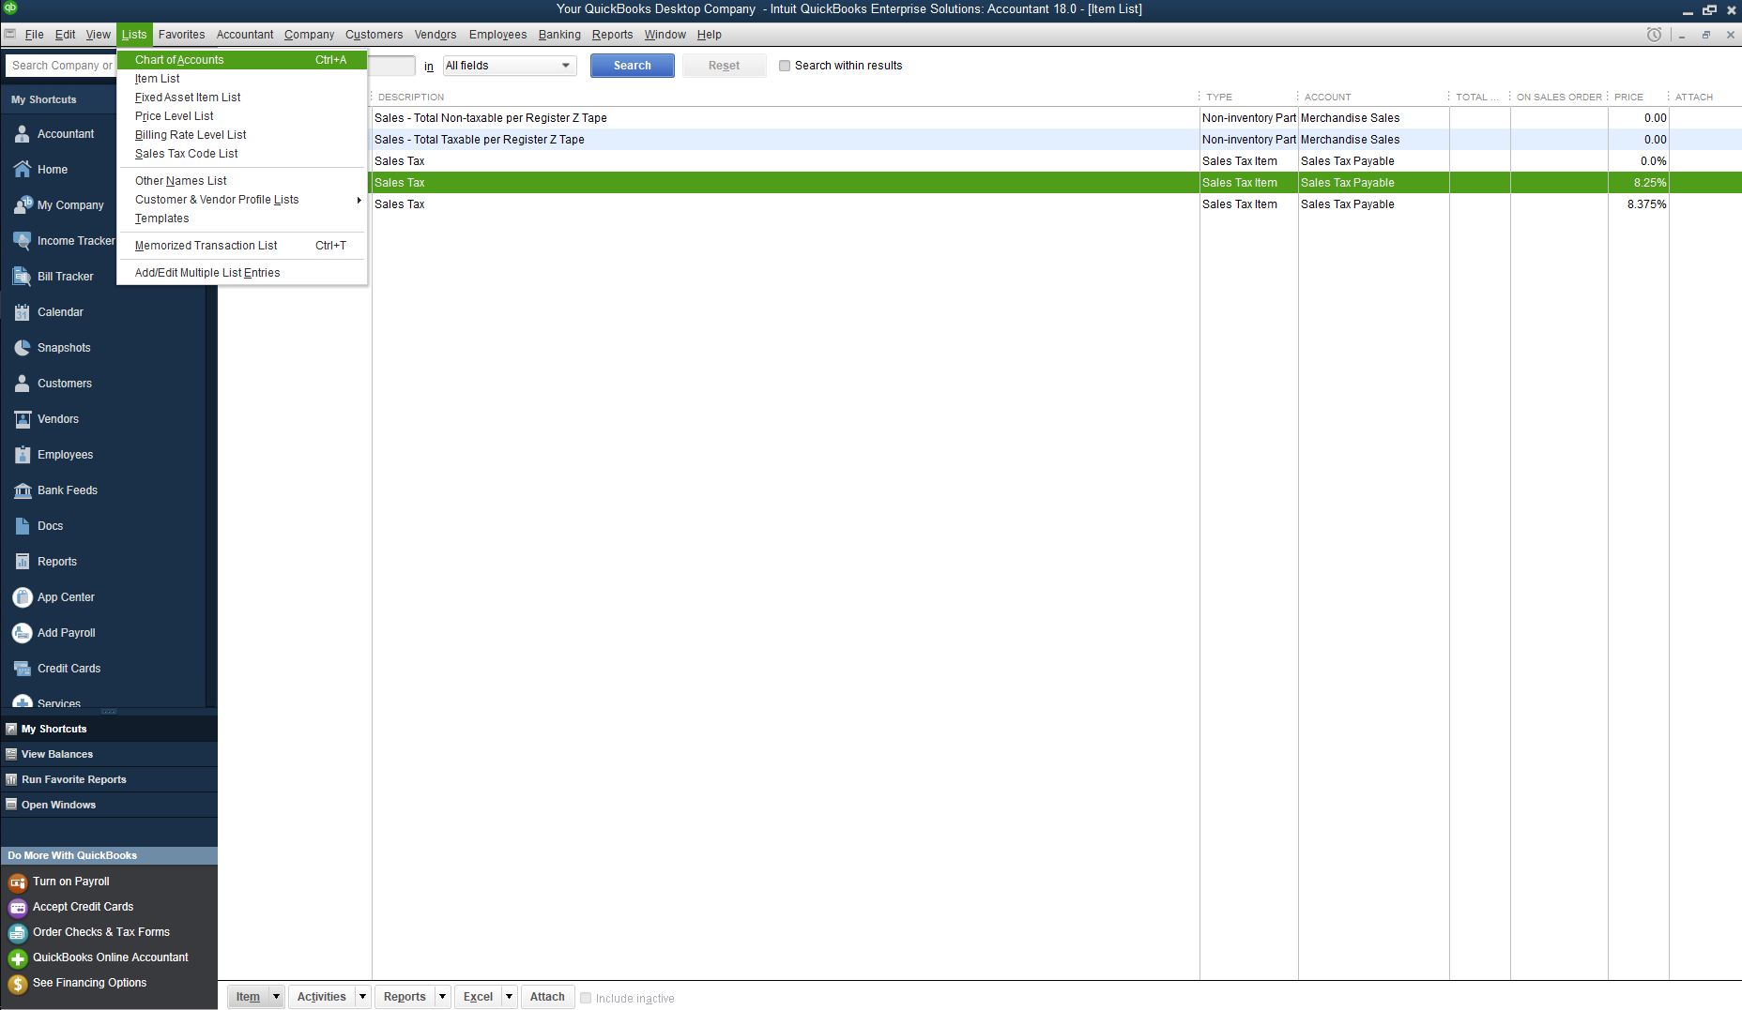The width and height of the screenshot is (1742, 1010).
Task: Switch to View Balances sidebar tab
Action: [57, 754]
